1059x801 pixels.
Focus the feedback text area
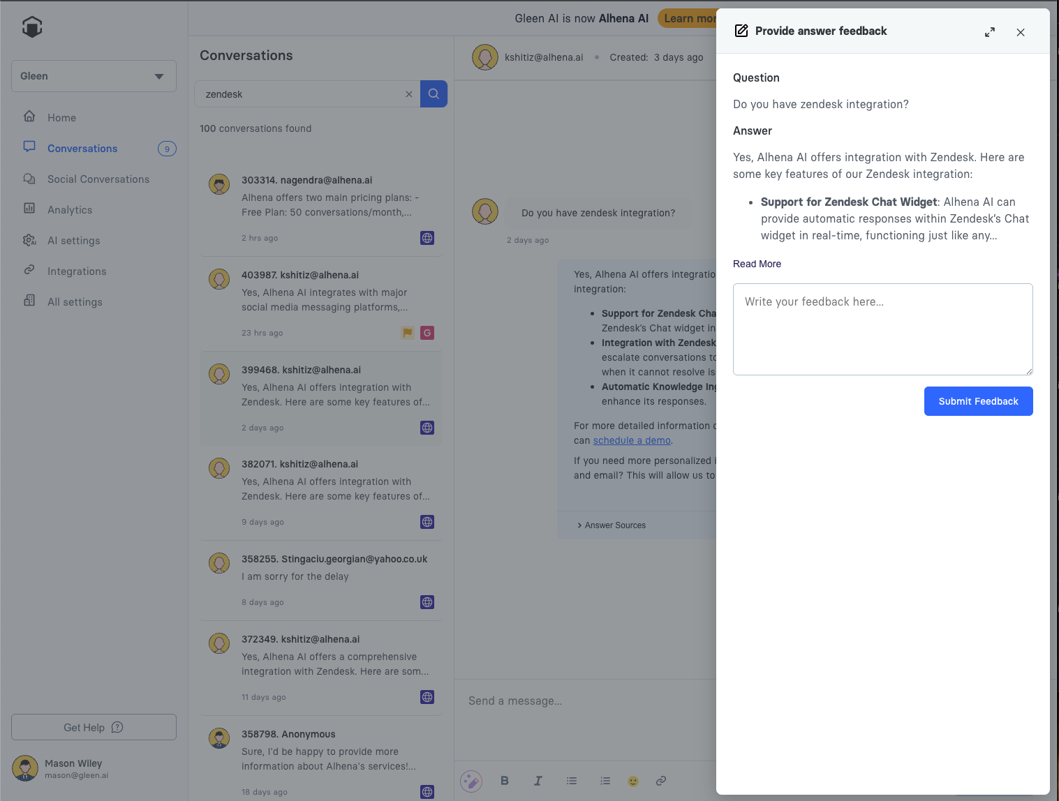pos(882,329)
